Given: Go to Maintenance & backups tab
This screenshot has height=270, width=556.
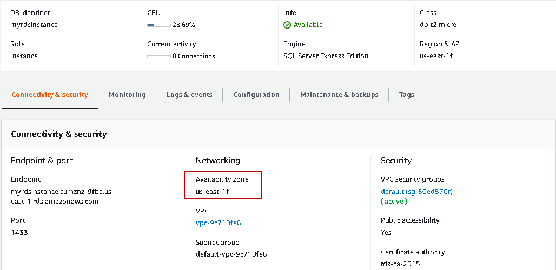Looking at the screenshot, I should pyautogui.click(x=339, y=95).
